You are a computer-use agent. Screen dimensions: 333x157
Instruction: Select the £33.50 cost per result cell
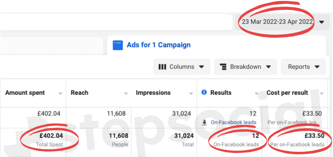click(312, 114)
